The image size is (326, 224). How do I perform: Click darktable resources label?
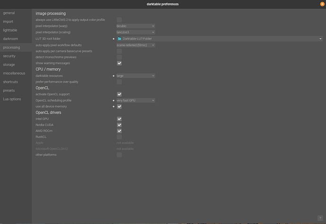click(x=49, y=76)
